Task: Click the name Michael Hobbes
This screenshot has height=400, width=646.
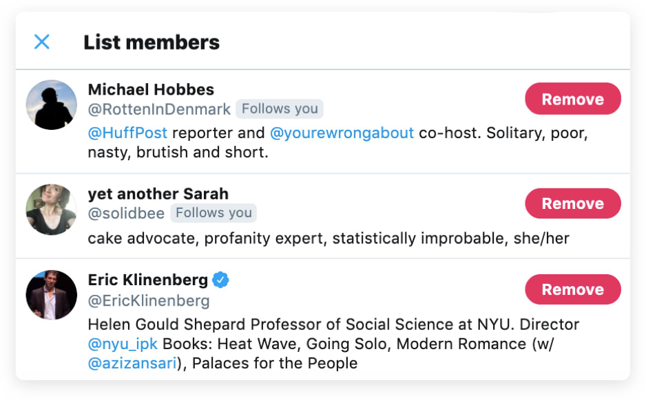Action: click(x=151, y=89)
